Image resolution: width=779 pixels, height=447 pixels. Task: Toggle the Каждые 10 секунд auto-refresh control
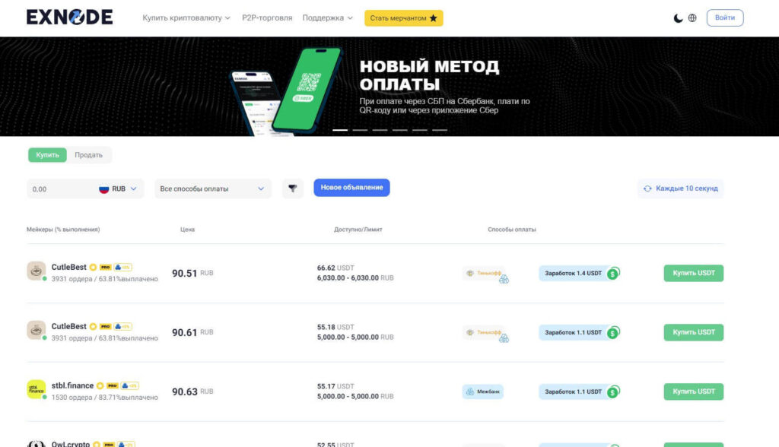[x=680, y=188]
